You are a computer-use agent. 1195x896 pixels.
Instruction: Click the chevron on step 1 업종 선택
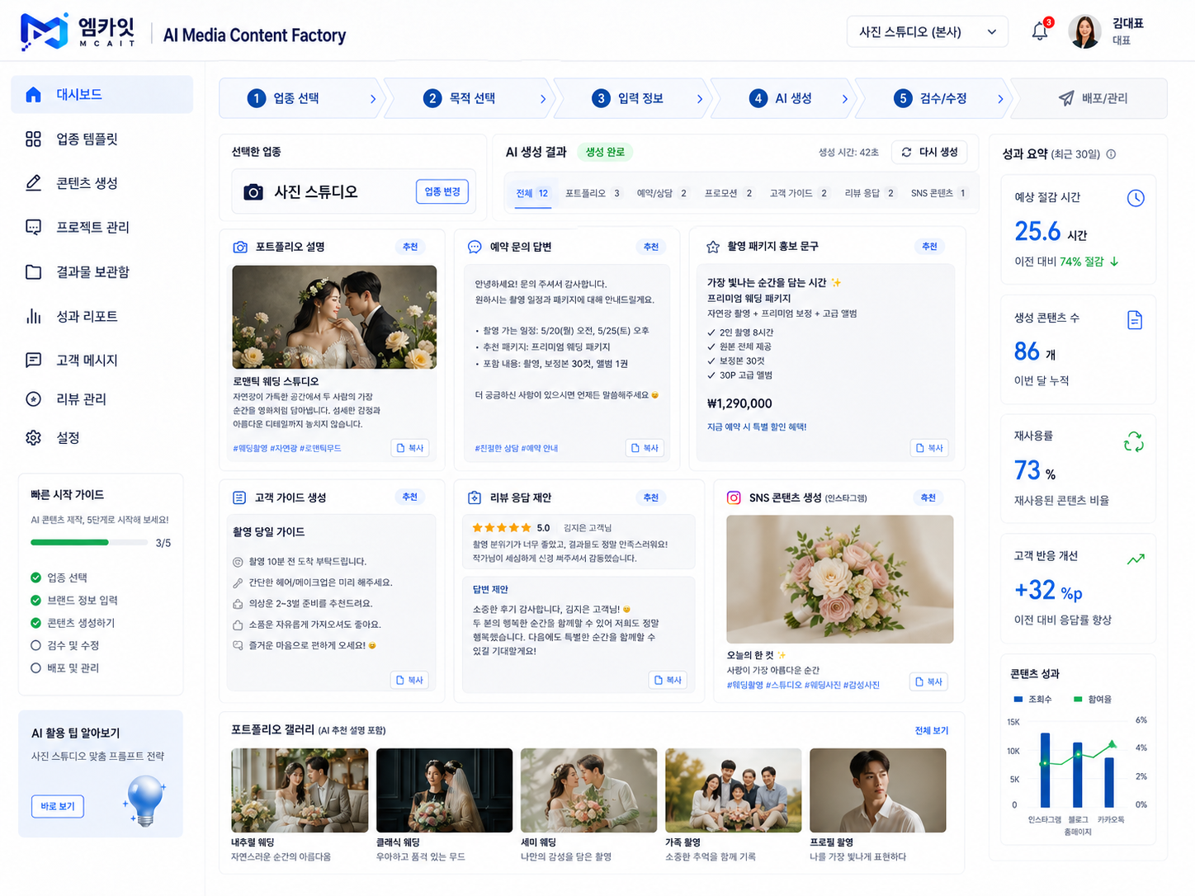pos(373,99)
